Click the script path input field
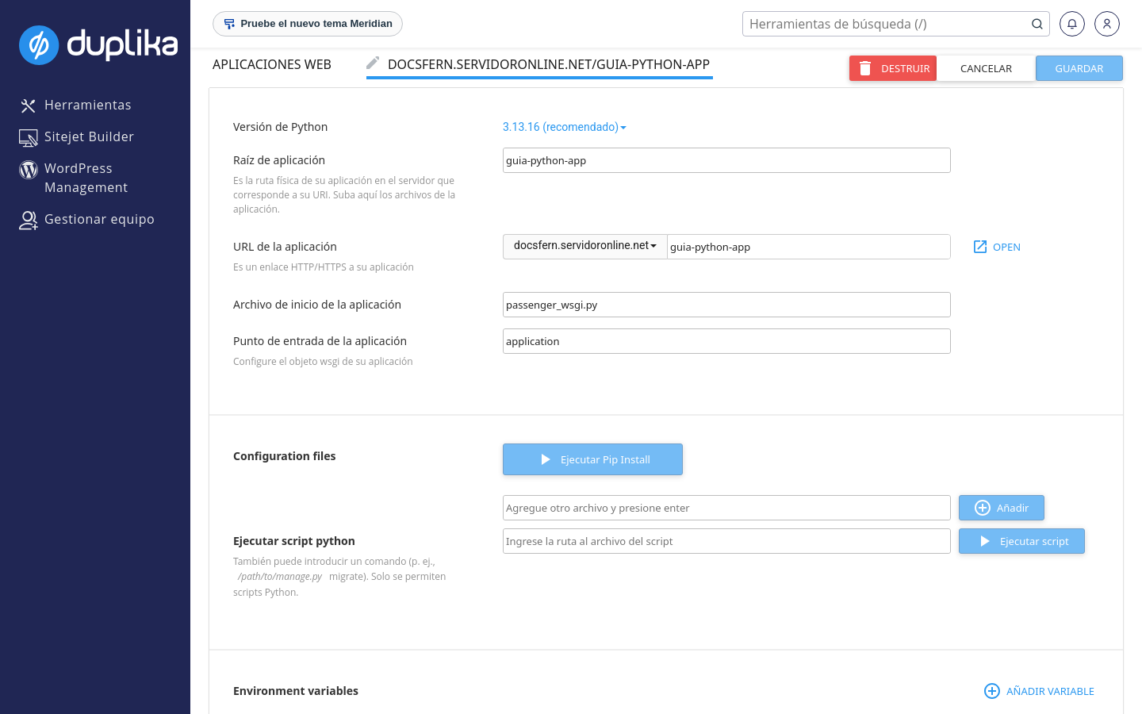This screenshot has height=714, width=1142. [726, 541]
